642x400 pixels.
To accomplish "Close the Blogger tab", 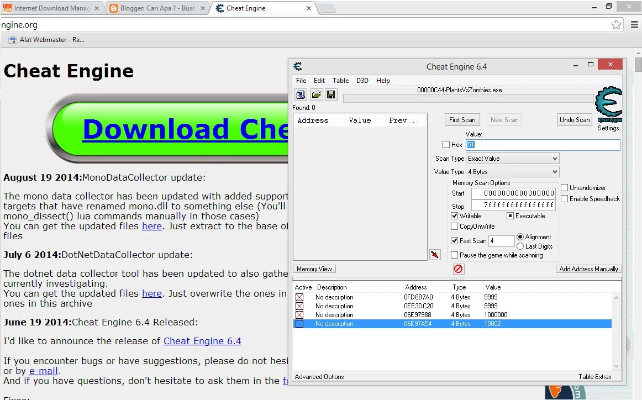I will (x=203, y=8).
